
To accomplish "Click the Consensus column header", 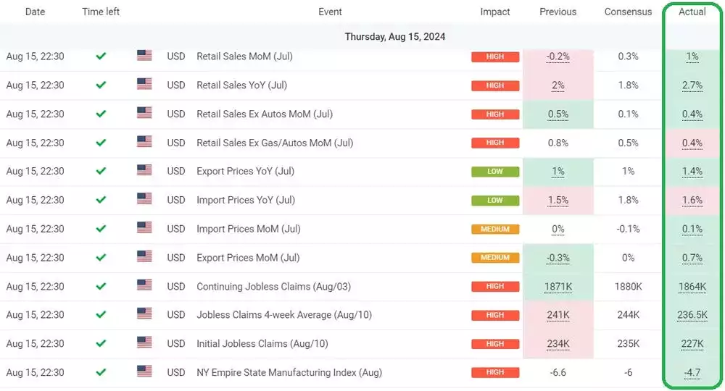I will (x=628, y=12).
